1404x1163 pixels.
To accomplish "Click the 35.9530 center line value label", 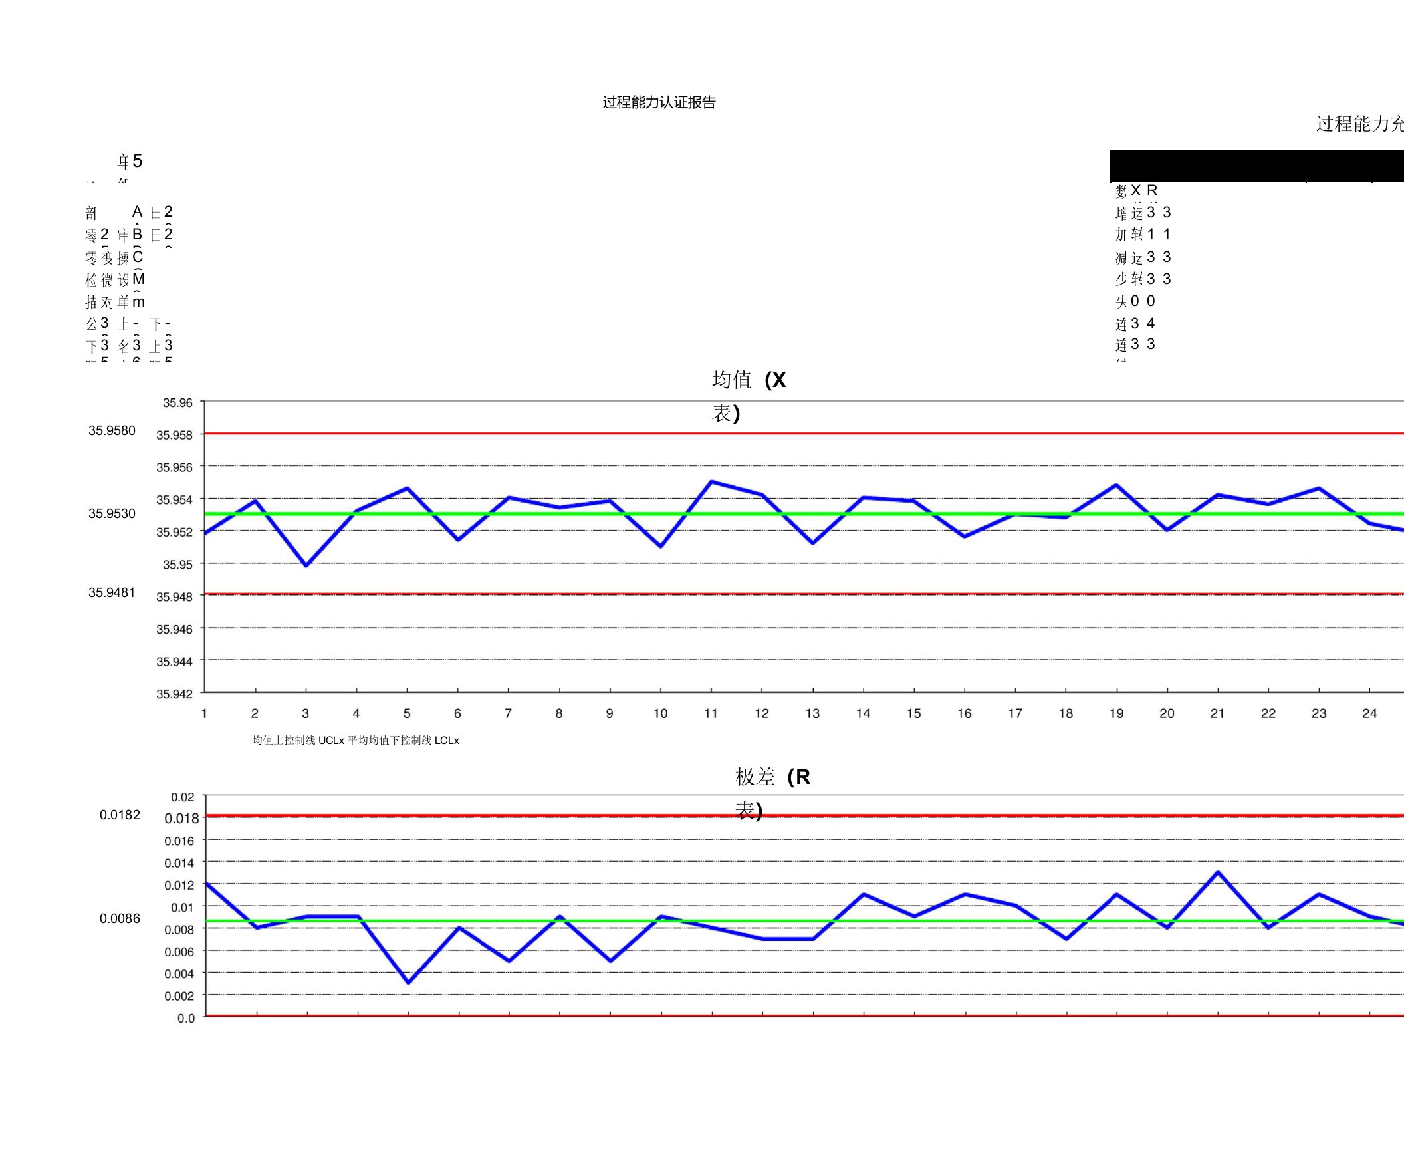I will click(x=112, y=513).
